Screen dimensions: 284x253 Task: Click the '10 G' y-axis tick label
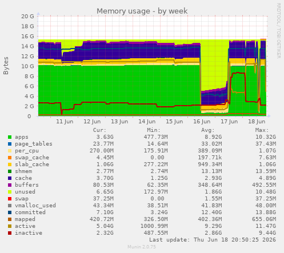click(27, 66)
